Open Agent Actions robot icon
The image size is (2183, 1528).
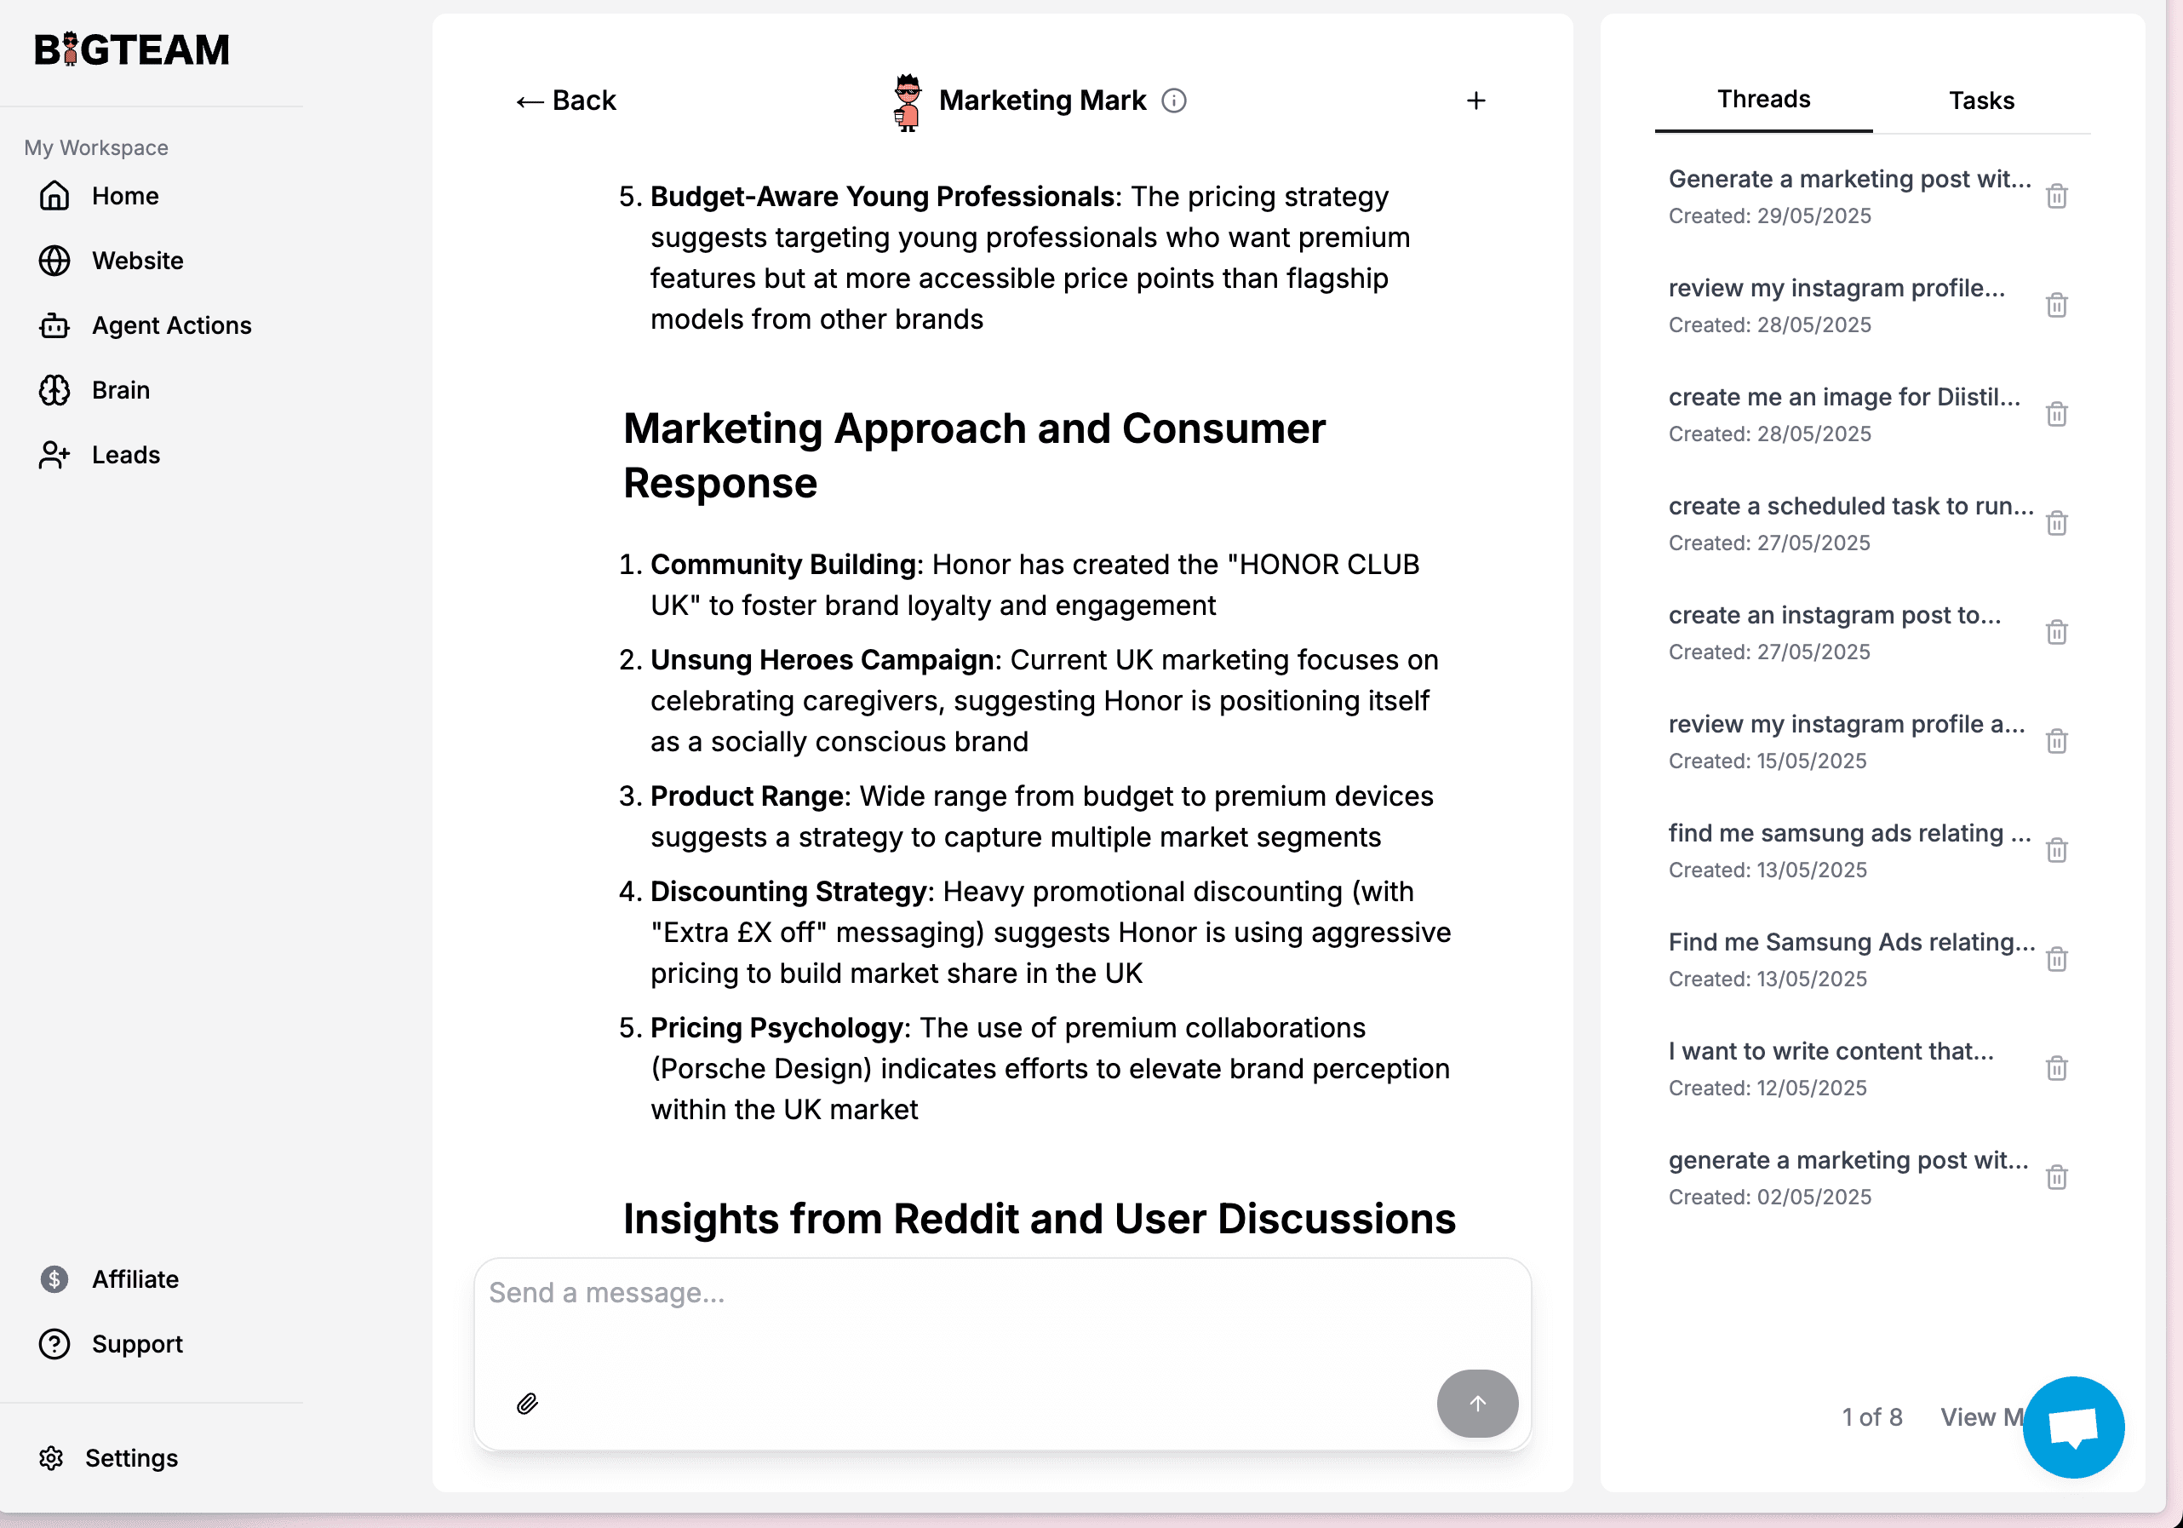54,325
